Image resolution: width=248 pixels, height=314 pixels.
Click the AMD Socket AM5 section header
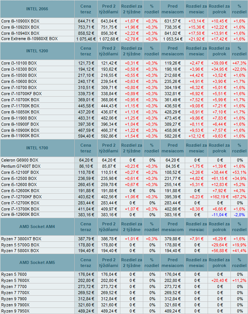click(x=37, y=263)
